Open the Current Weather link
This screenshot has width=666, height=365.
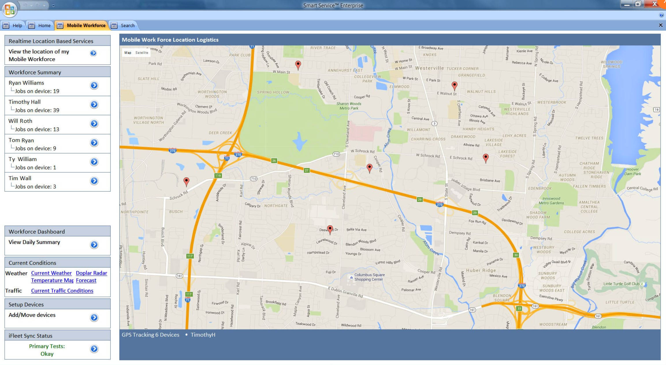[x=51, y=273]
